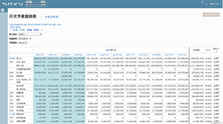Click the company name box in header
This screenshot has width=223, height=124.
click(32, 4)
